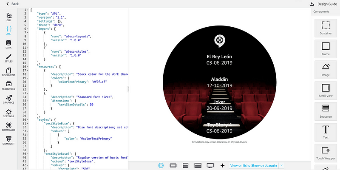Open the GUI view in sidebar
This screenshot has width=340, height=170.
[8, 17]
